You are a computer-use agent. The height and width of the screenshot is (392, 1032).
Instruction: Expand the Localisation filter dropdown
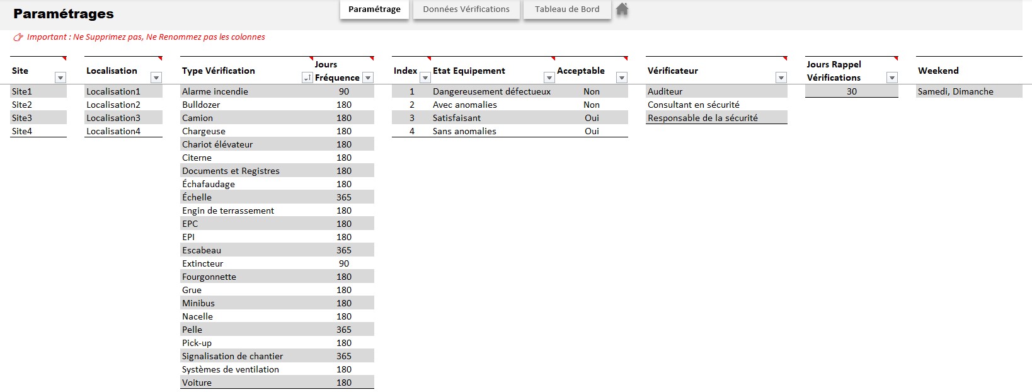pos(156,78)
